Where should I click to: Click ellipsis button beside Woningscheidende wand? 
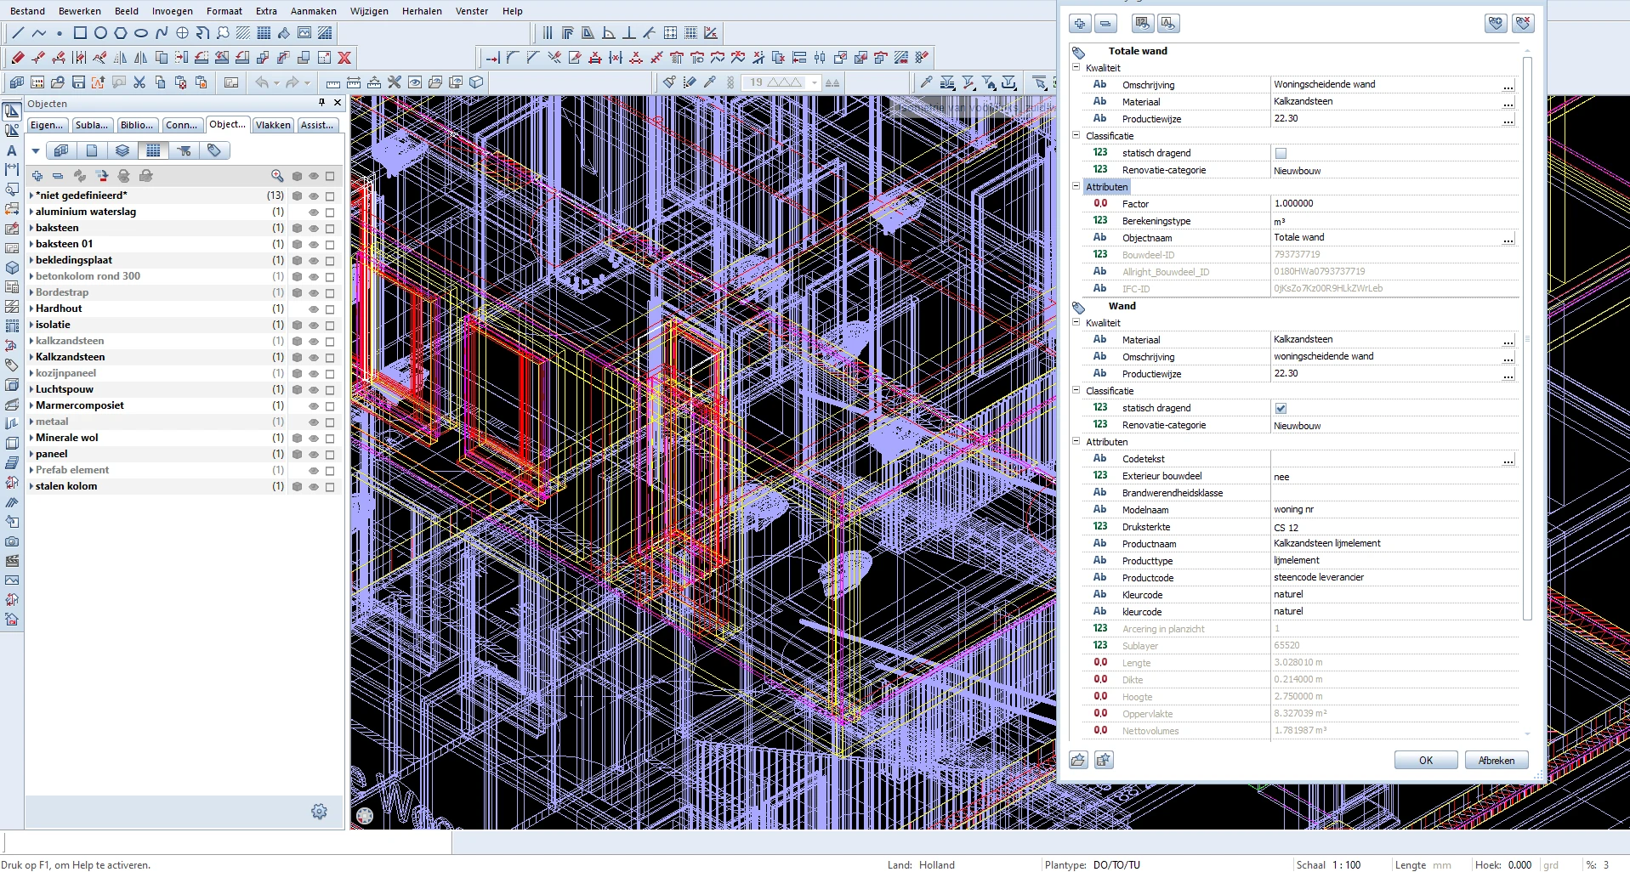click(x=1508, y=86)
